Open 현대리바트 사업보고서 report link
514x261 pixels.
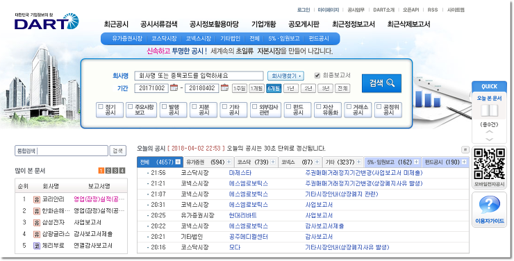(x=319, y=215)
